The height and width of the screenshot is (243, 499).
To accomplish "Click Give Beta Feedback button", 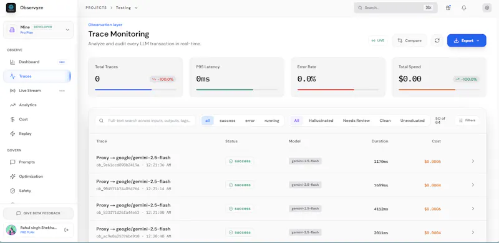I will 38,213.
